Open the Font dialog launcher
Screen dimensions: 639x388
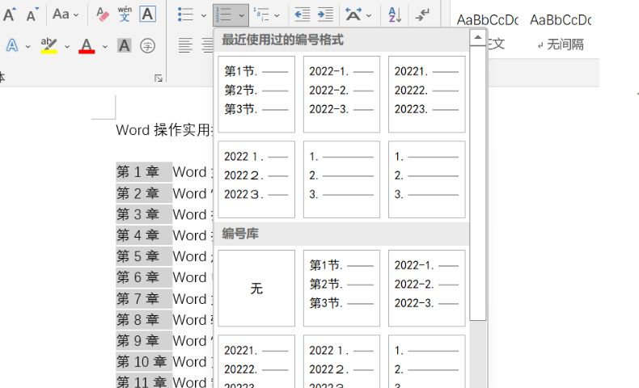pos(159,78)
